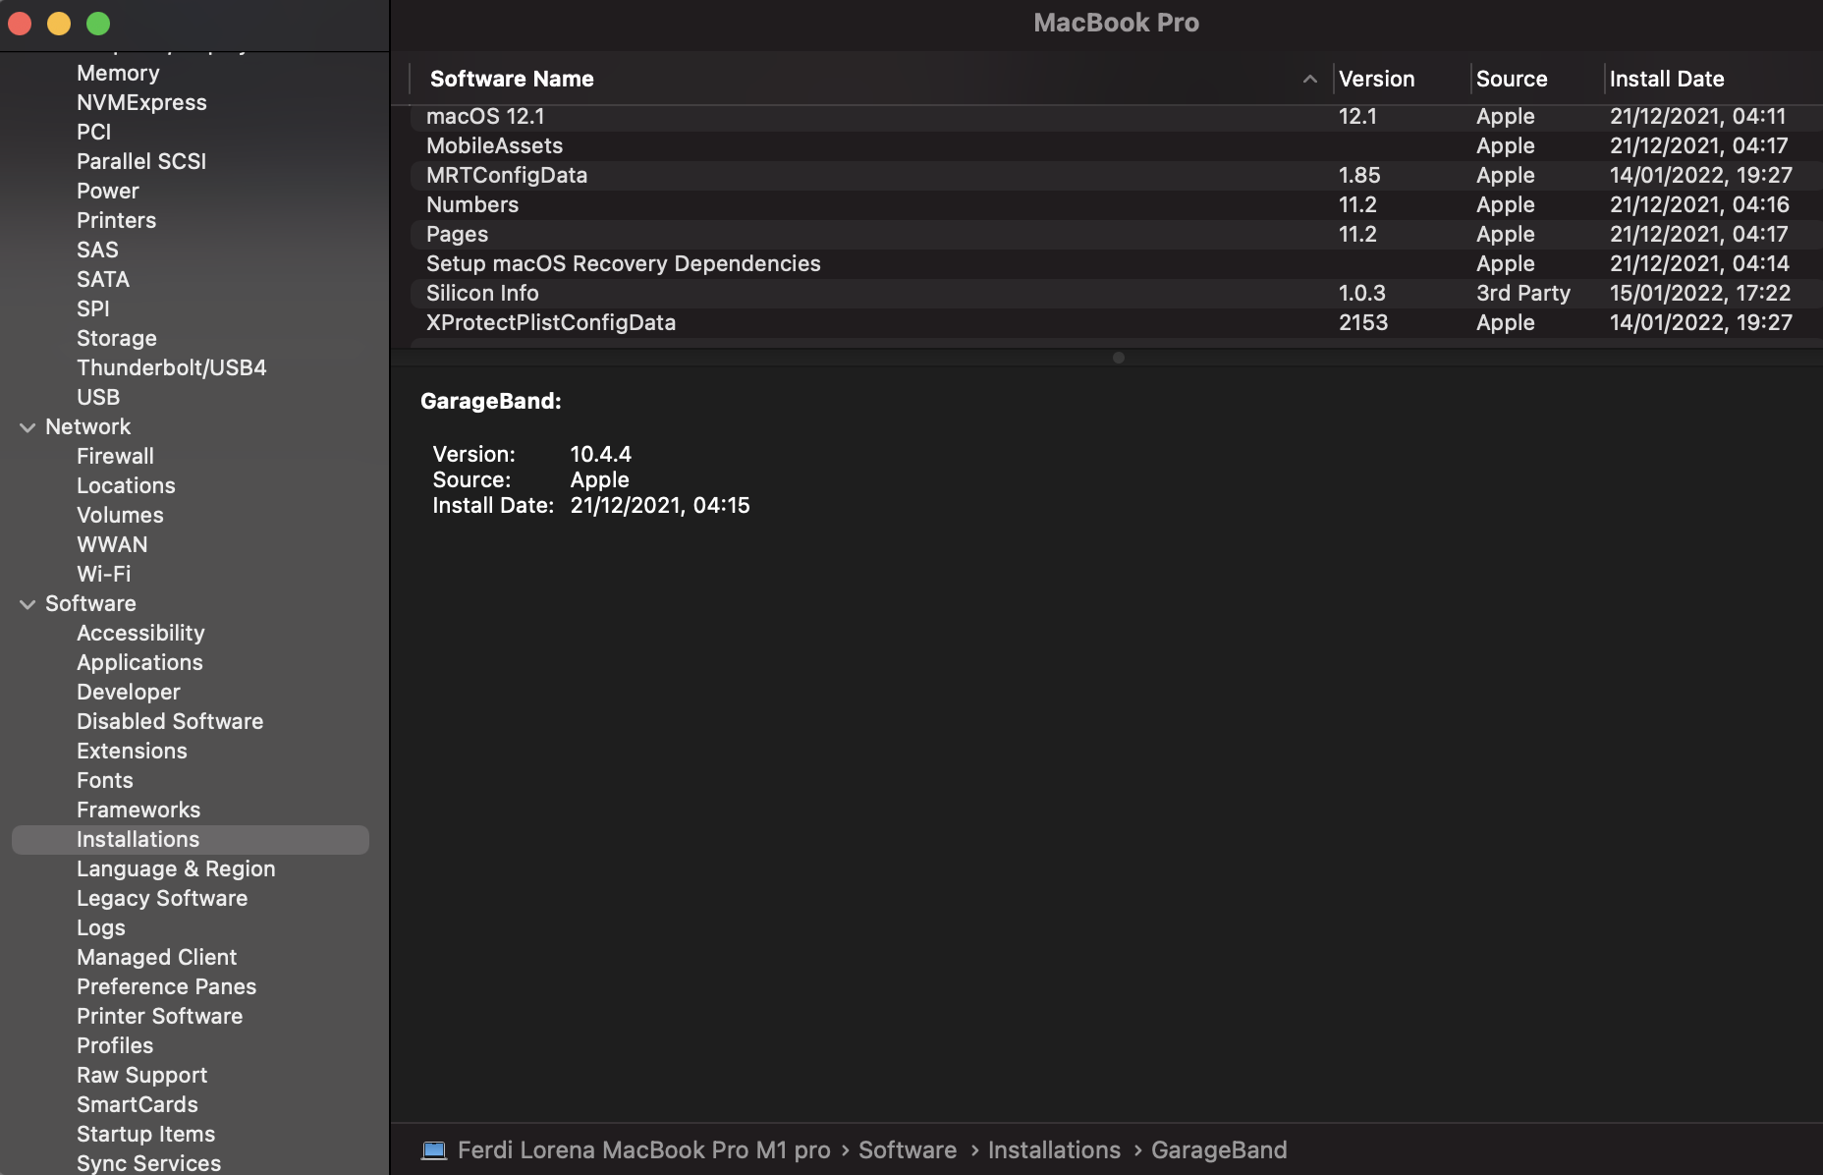The height and width of the screenshot is (1175, 1823).
Task: Open the Developer section
Action: pos(129,693)
